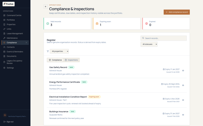Click the Maintenance wrench icon
Viewport: 203px width, 126px height.
coord(4,38)
